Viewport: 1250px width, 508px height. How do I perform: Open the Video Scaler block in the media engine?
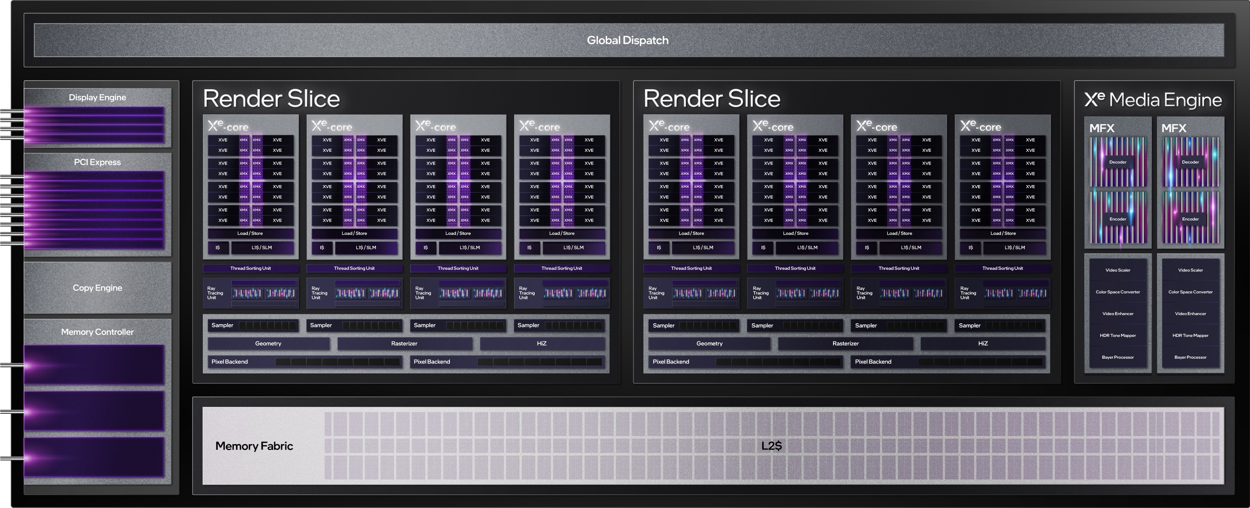click(x=1118, y=270)
